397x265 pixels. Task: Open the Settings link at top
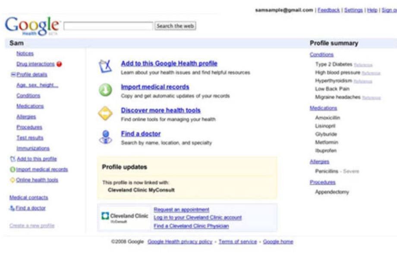tap(353, 10)
